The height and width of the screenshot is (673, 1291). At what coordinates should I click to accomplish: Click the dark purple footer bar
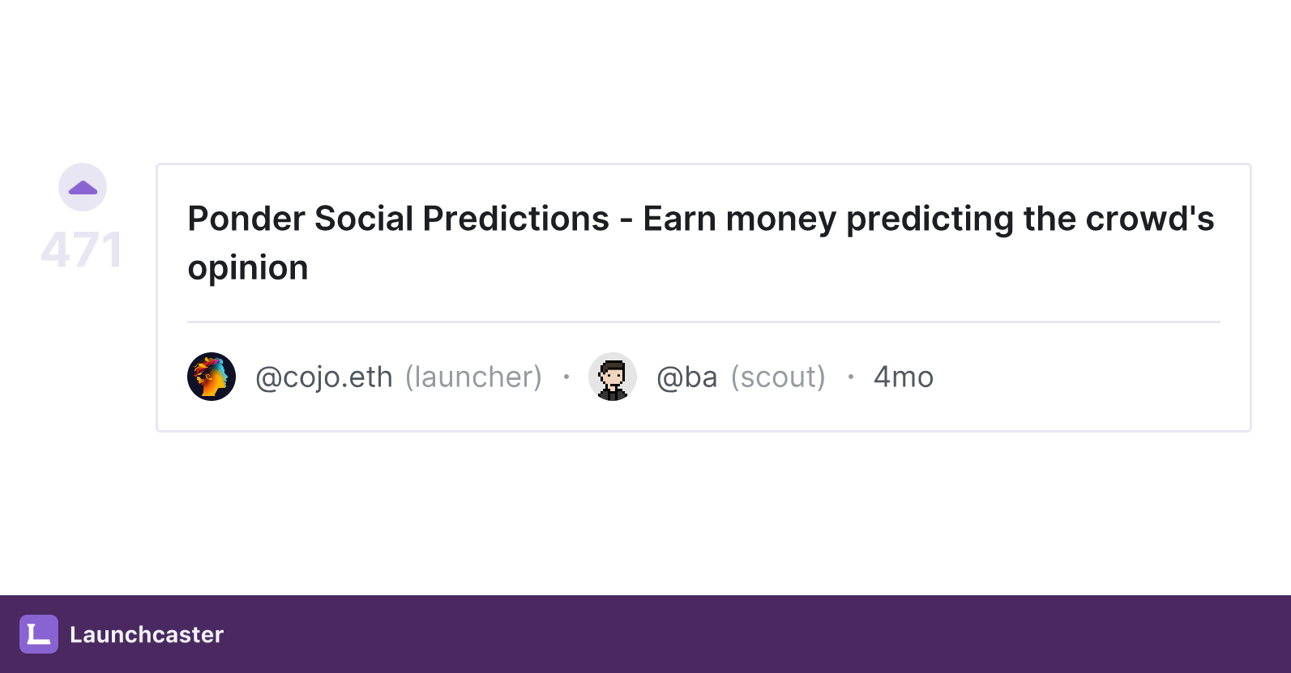645,634
